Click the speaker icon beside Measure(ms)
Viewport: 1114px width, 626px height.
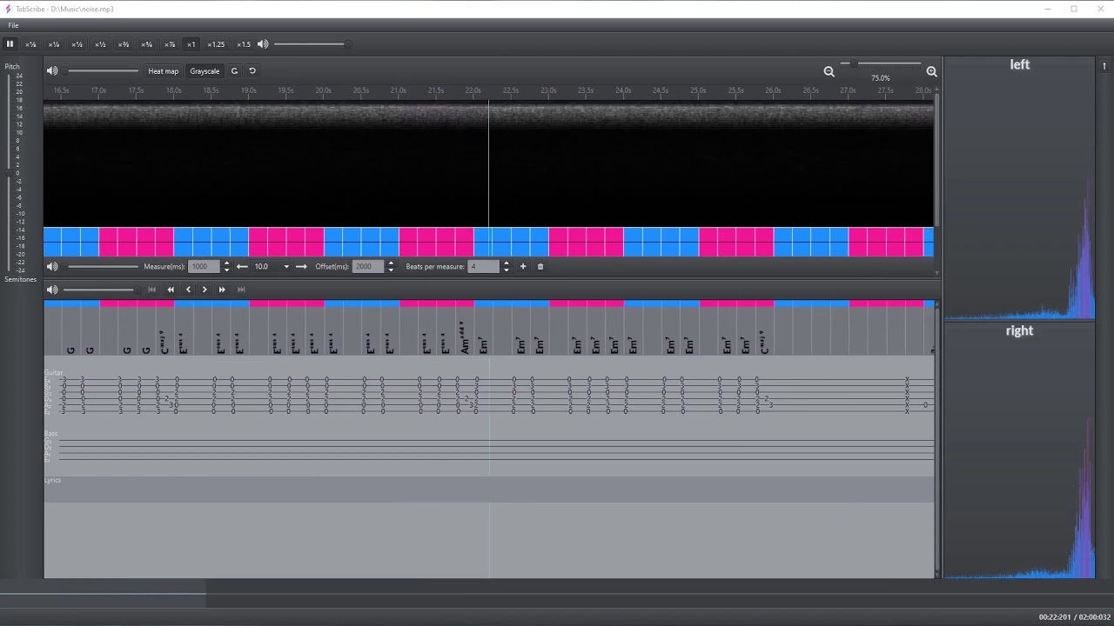pos(52,267)
